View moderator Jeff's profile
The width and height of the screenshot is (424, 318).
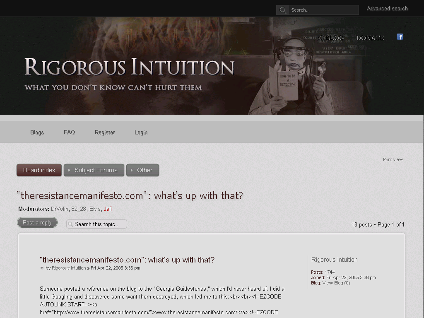click(108, 209)
